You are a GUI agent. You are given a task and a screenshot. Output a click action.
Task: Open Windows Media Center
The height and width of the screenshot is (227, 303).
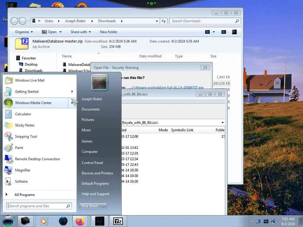[36, 103]
